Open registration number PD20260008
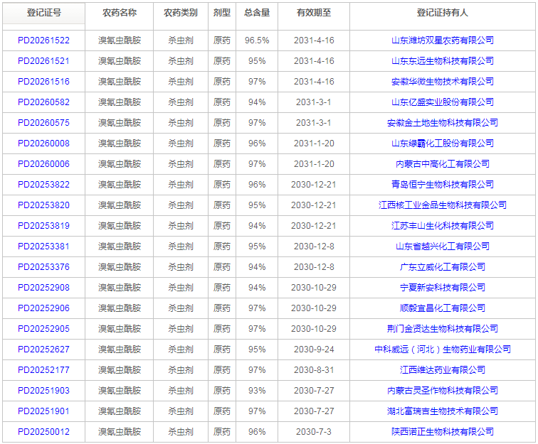 pos(43,144)
